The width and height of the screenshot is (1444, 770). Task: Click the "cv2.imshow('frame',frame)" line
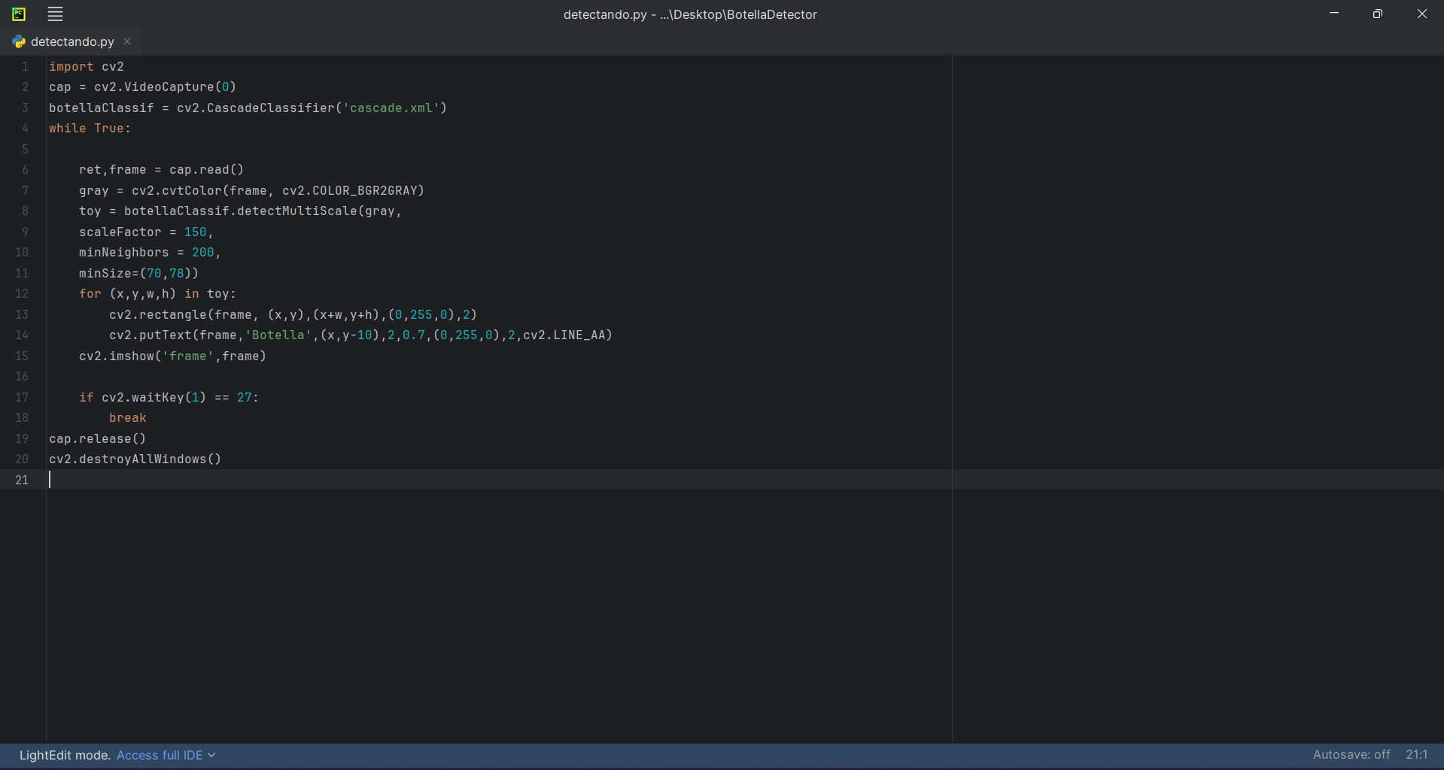coord(173,356)
